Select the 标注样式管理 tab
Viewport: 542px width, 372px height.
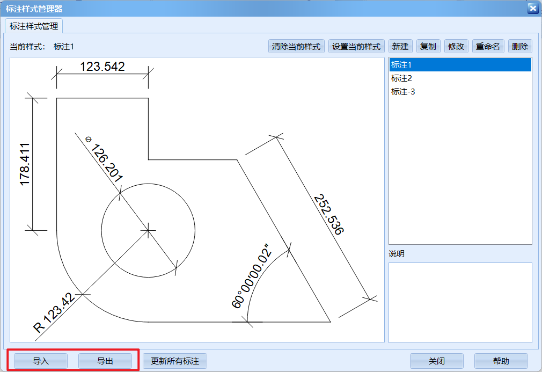(34, 26)
